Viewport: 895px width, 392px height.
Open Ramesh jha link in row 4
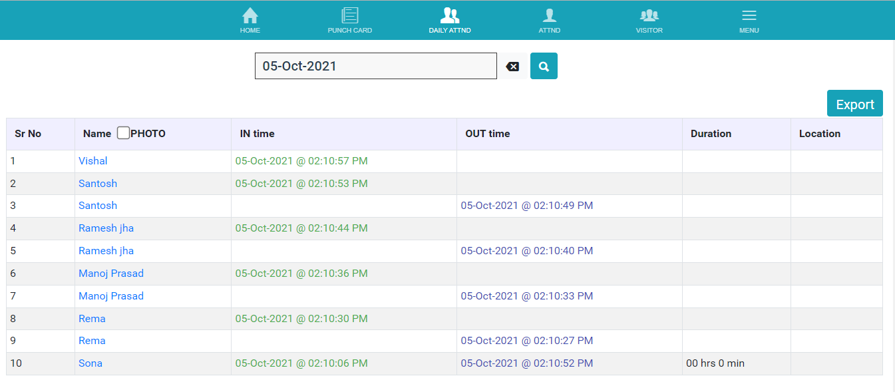106,228
